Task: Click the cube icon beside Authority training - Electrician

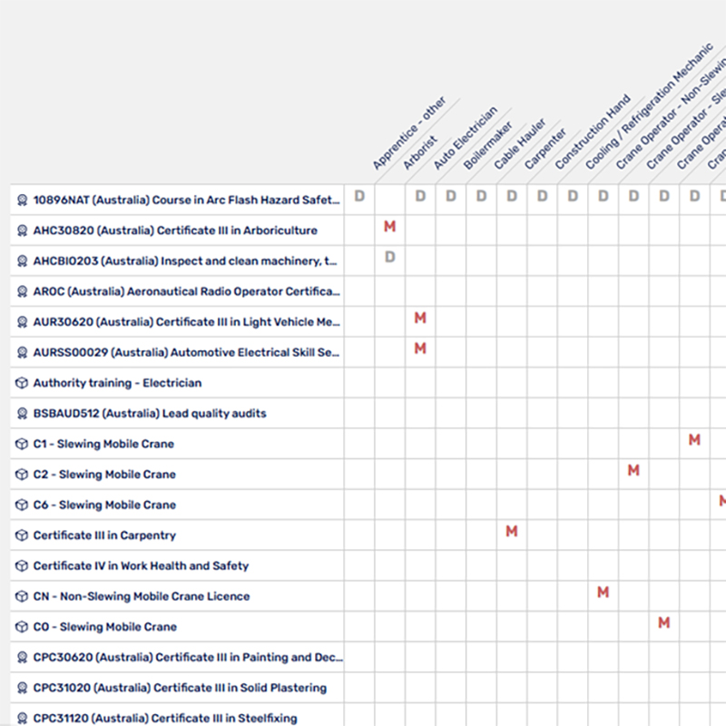Action: pos(22,383)
